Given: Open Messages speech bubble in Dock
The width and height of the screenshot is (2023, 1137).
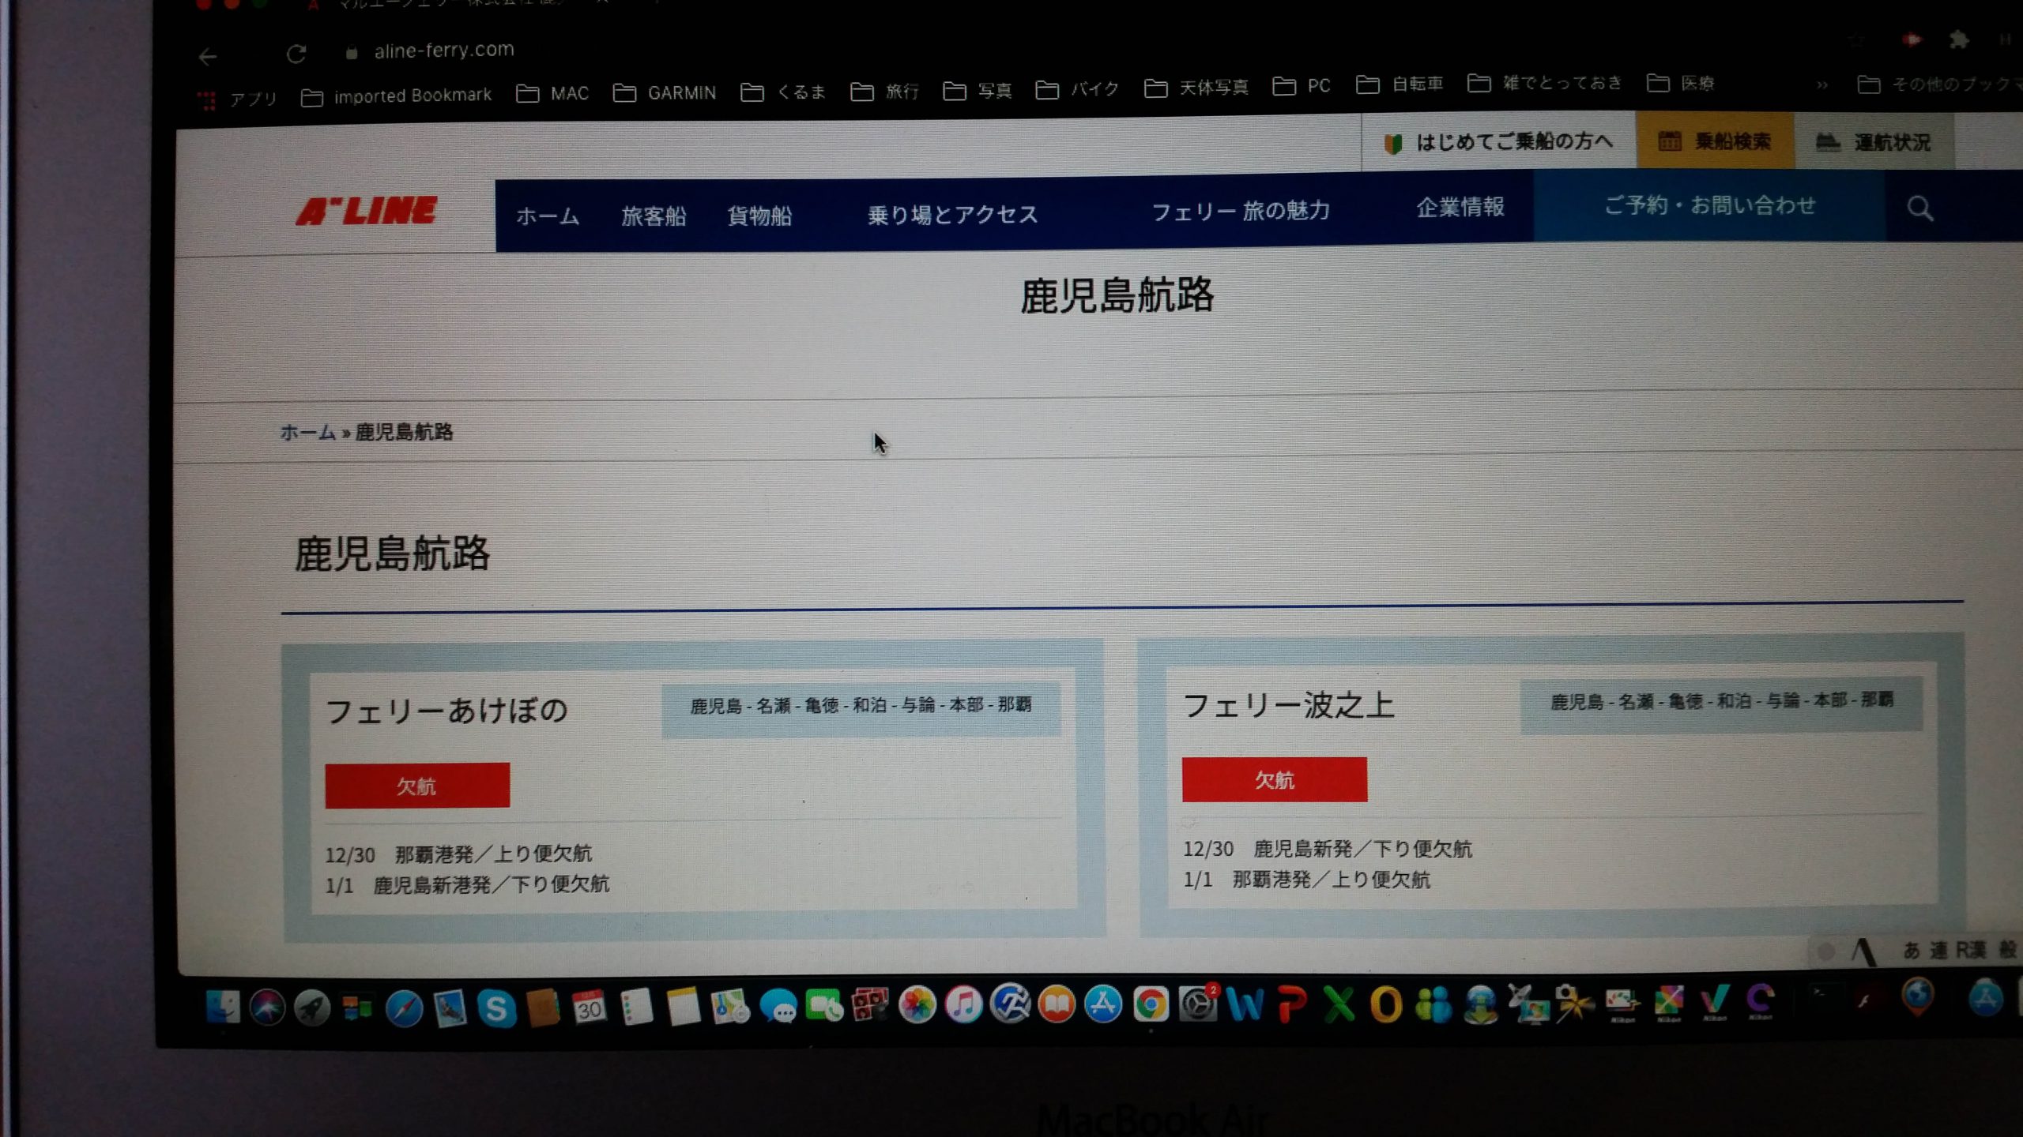Looking at the screenshot, I should coord(778,1007).
